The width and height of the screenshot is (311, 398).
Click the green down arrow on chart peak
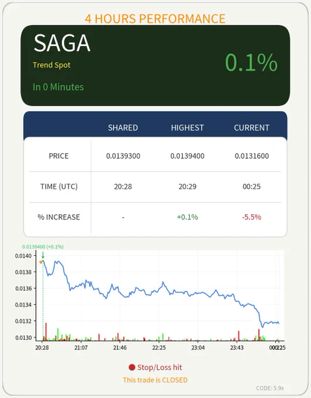(x=43, y=255)
